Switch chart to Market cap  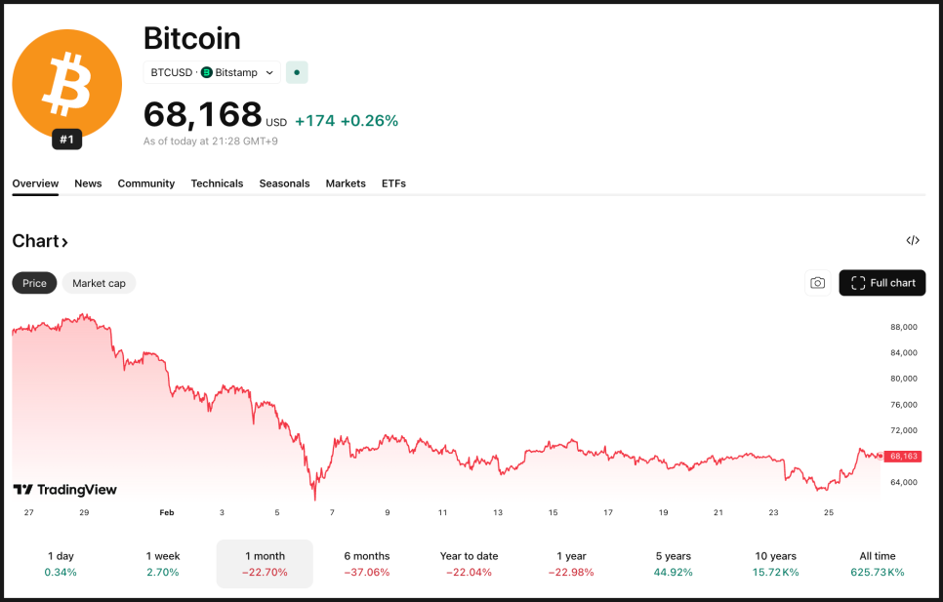coord(99,283)
